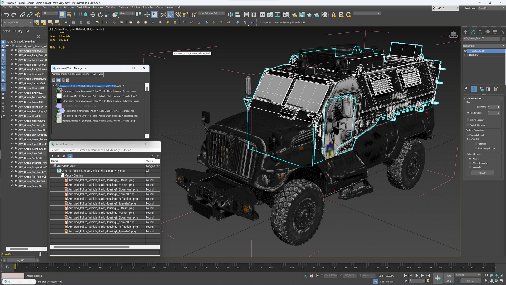Toggle the Smooth Result checkbox

(x=469, y=135)
